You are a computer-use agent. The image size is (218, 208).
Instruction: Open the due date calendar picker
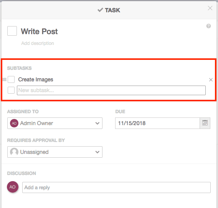pyautogui.click(x=205, y=123)
